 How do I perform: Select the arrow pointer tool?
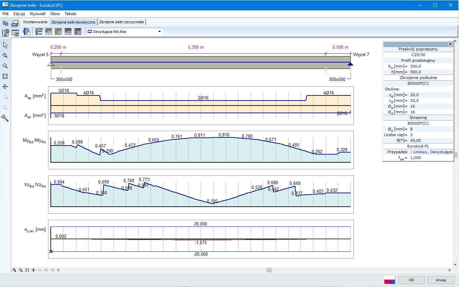(5, 45)
